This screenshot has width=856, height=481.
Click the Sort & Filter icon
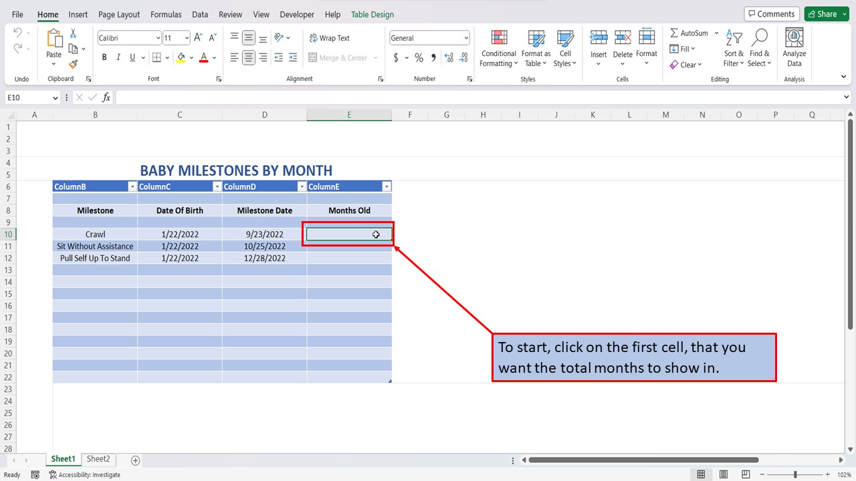[733, 48]
